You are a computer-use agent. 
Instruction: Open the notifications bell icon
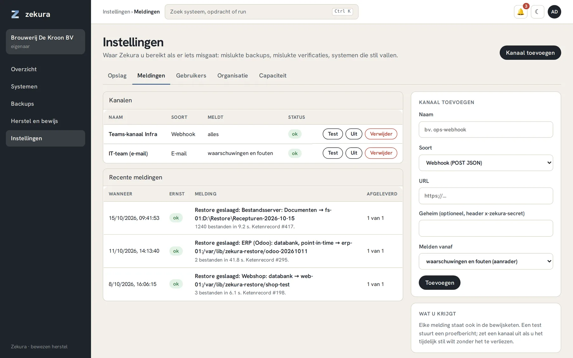[520, 12]
